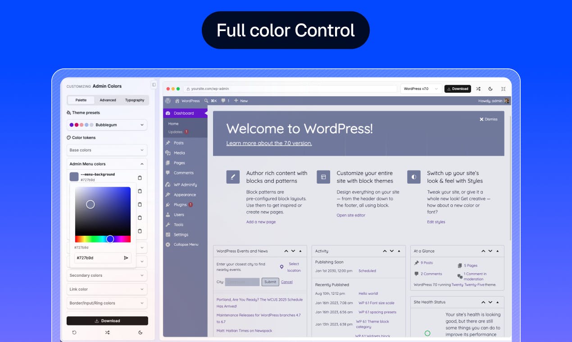The image size is (572, 342).
Task: Move the Activity widget up
Action: (x=385, y=251)
